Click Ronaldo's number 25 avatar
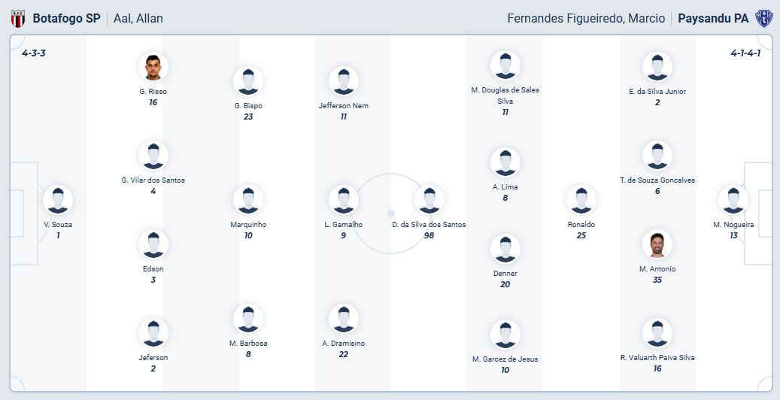 tap(581, 200)
